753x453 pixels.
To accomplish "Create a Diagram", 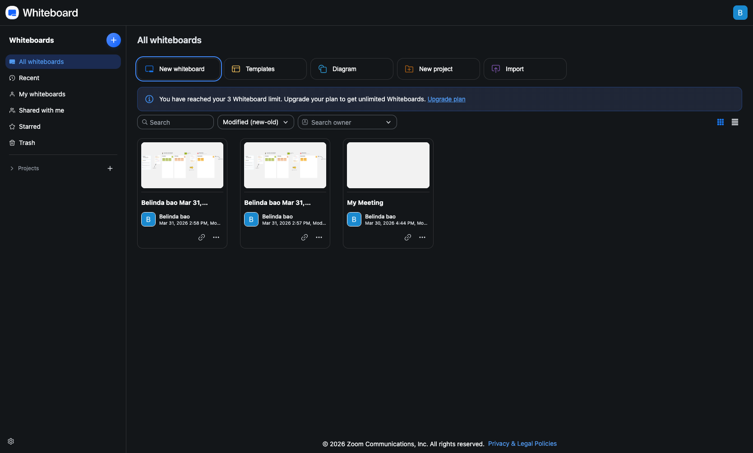I will [x=352, y=69].
